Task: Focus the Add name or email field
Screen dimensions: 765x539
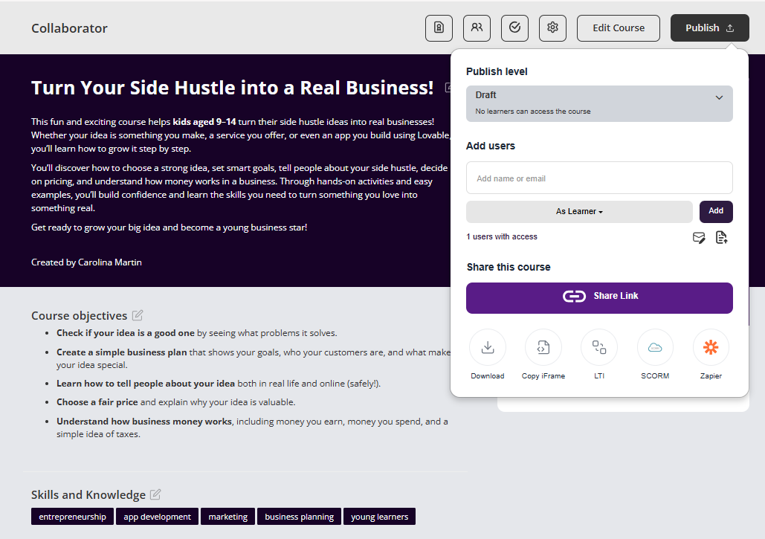Action: [x=599, y=178]
